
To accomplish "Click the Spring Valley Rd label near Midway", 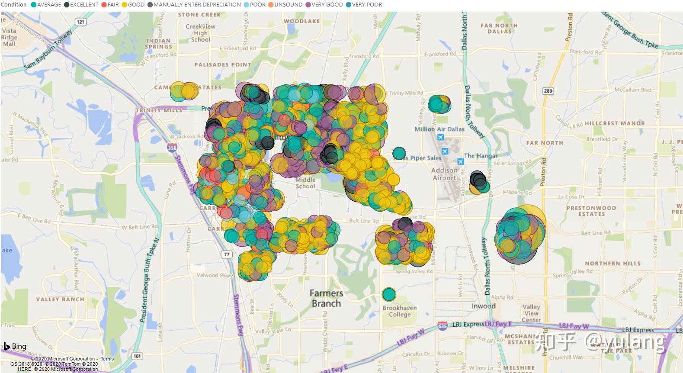I will point(414,271).
